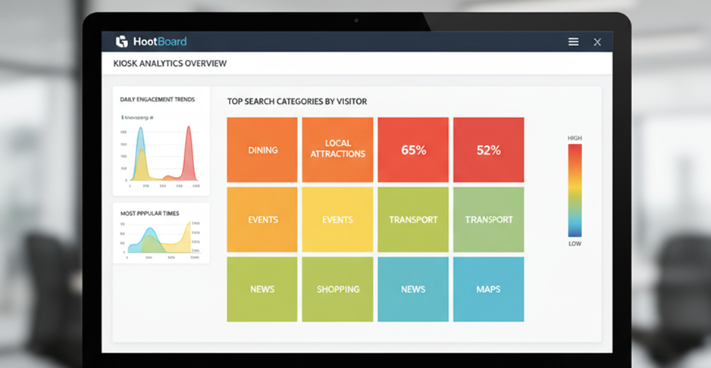Open the blue News tile
711x368 pixels.
(413, 289)
